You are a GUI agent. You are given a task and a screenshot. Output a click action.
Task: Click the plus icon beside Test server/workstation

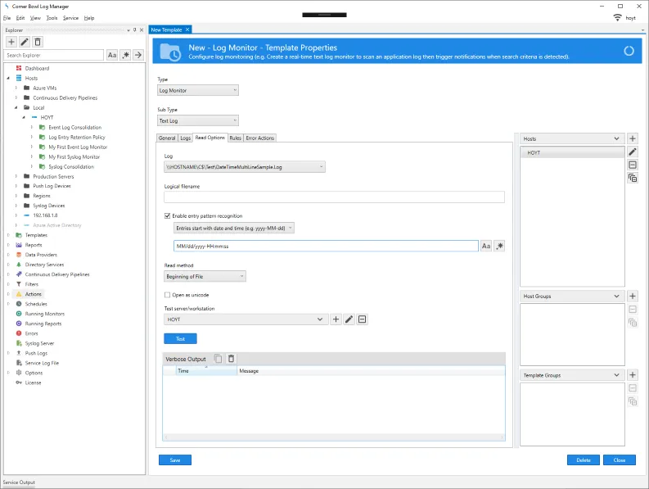click(x=336, y=319)
